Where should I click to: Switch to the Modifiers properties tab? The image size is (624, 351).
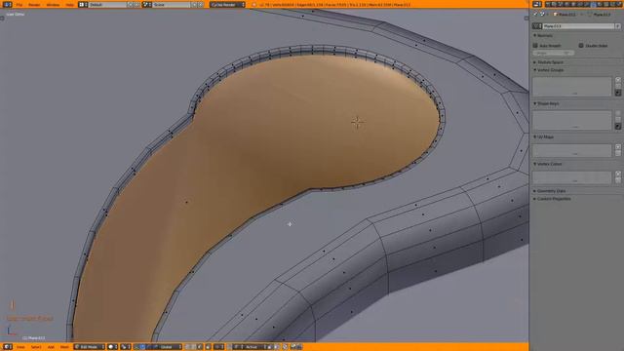pos(587,4)
